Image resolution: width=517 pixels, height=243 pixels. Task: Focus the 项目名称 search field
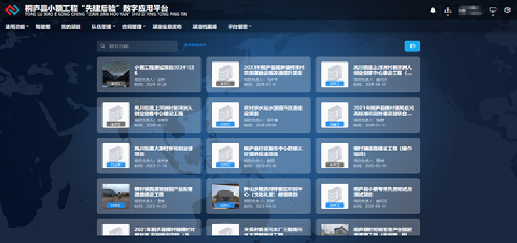138,46
